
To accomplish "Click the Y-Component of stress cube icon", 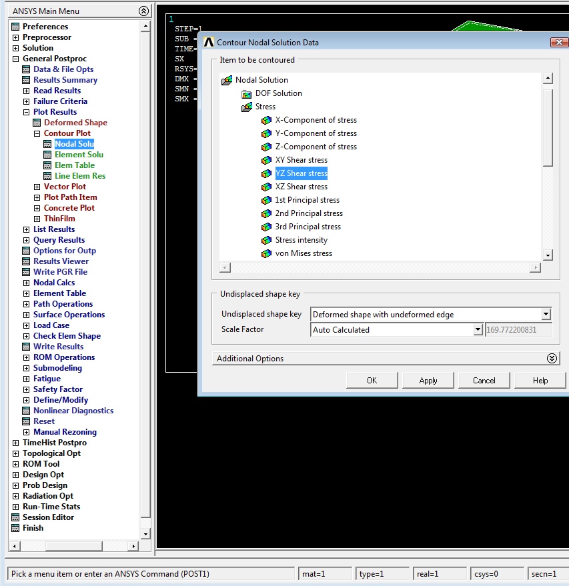I will pyautogui.click(x=266, y=133).
